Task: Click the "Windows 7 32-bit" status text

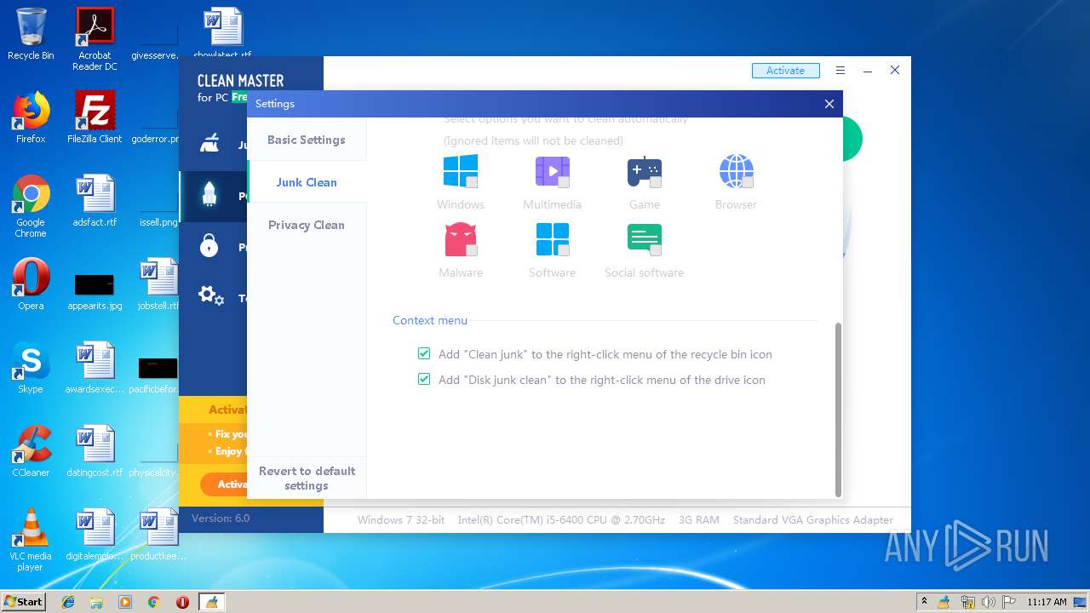Action: pyautogui.click(x=401, y=519)
